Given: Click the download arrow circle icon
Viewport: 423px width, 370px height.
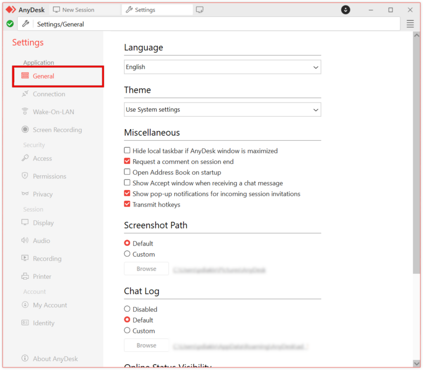Looking at the screenshot, I should [346, 10].
